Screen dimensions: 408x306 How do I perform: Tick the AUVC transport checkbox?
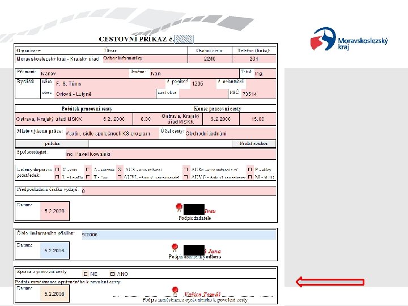[186, 177]
